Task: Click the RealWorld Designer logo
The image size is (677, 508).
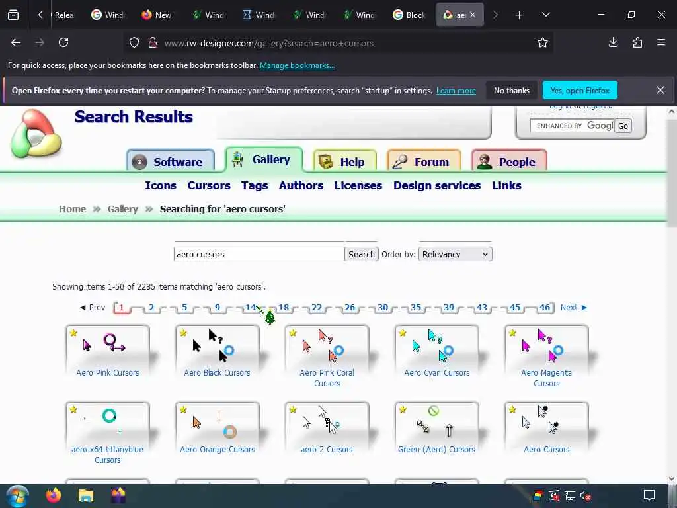Action: click(x=36, y=134)
